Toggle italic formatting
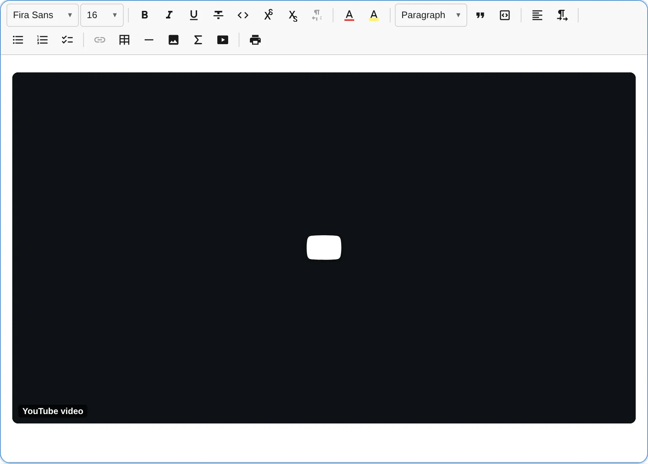 tap(169, 15)
